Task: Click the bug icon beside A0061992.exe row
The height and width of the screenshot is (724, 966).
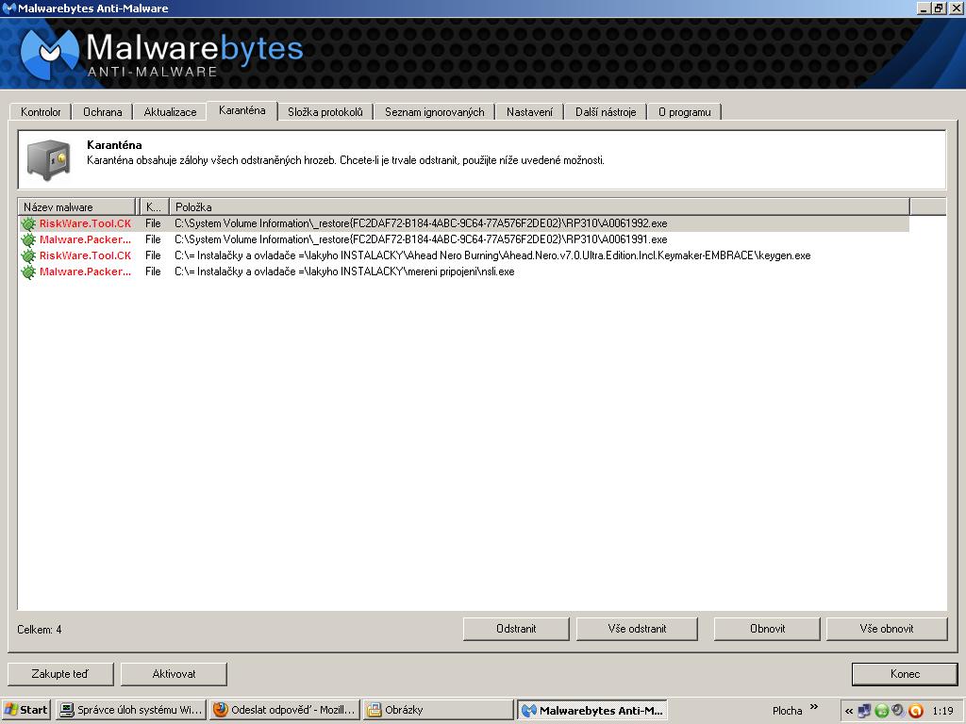Action: [28, 223]
